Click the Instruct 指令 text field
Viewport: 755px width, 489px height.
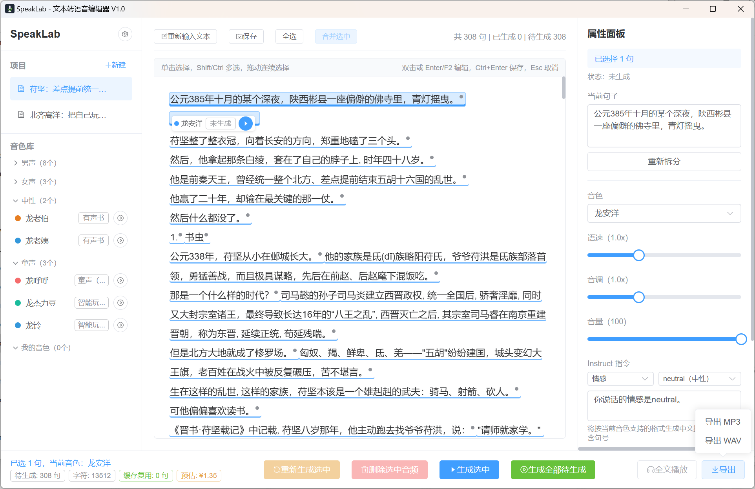point(664,405)
